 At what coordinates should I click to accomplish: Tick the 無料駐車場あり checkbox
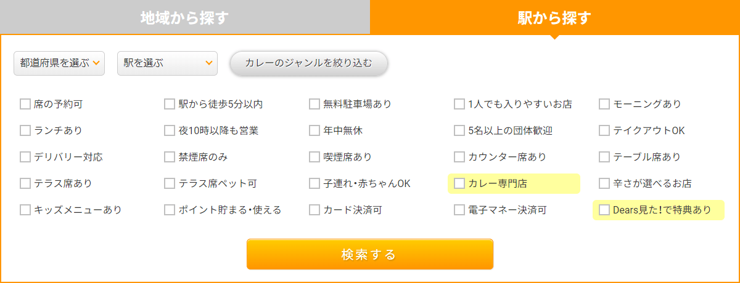(x=314, y=104)
